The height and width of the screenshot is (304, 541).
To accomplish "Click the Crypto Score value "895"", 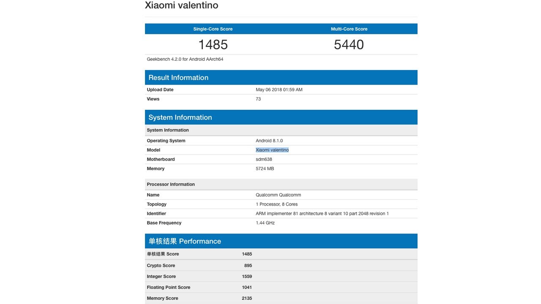I will pyautogui.click(x=248, y=266).
